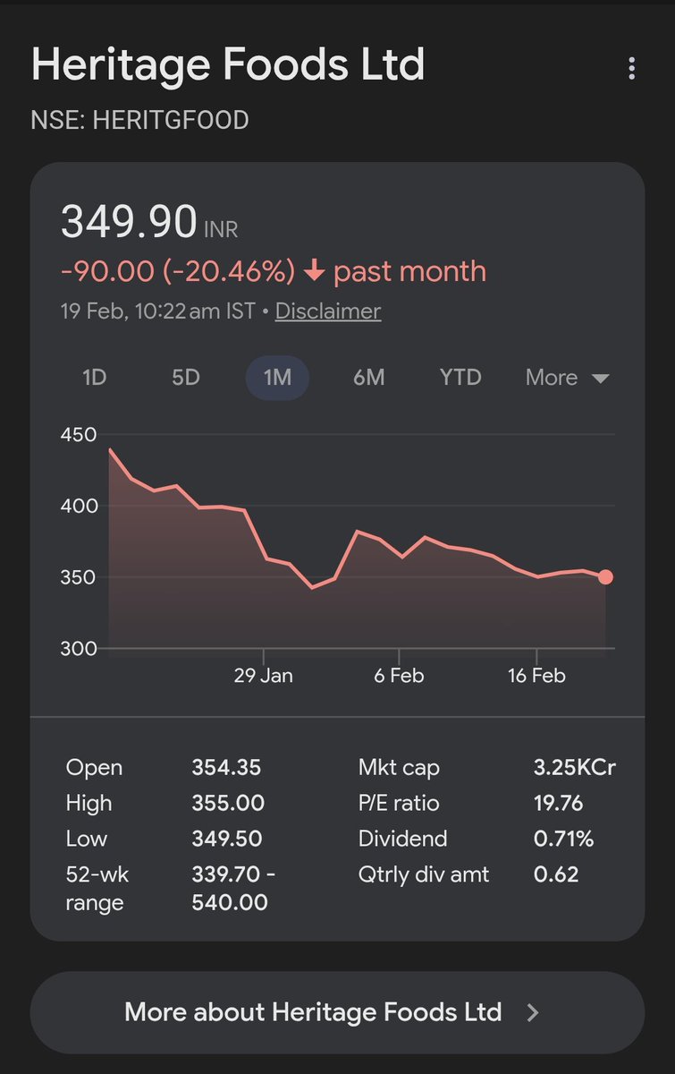The height and width of the screenshot is (1074, 675).
Task: Tap the current price dot on chart
Action: click(x=605, y=576)
